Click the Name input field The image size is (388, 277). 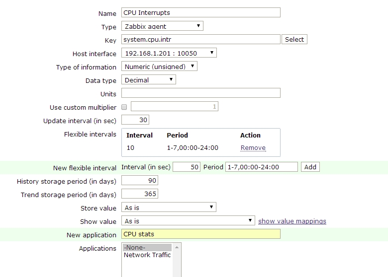pos(200,12)
